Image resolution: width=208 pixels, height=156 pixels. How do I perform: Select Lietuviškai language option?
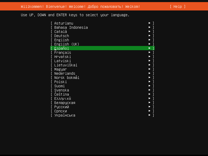[66, 65]
